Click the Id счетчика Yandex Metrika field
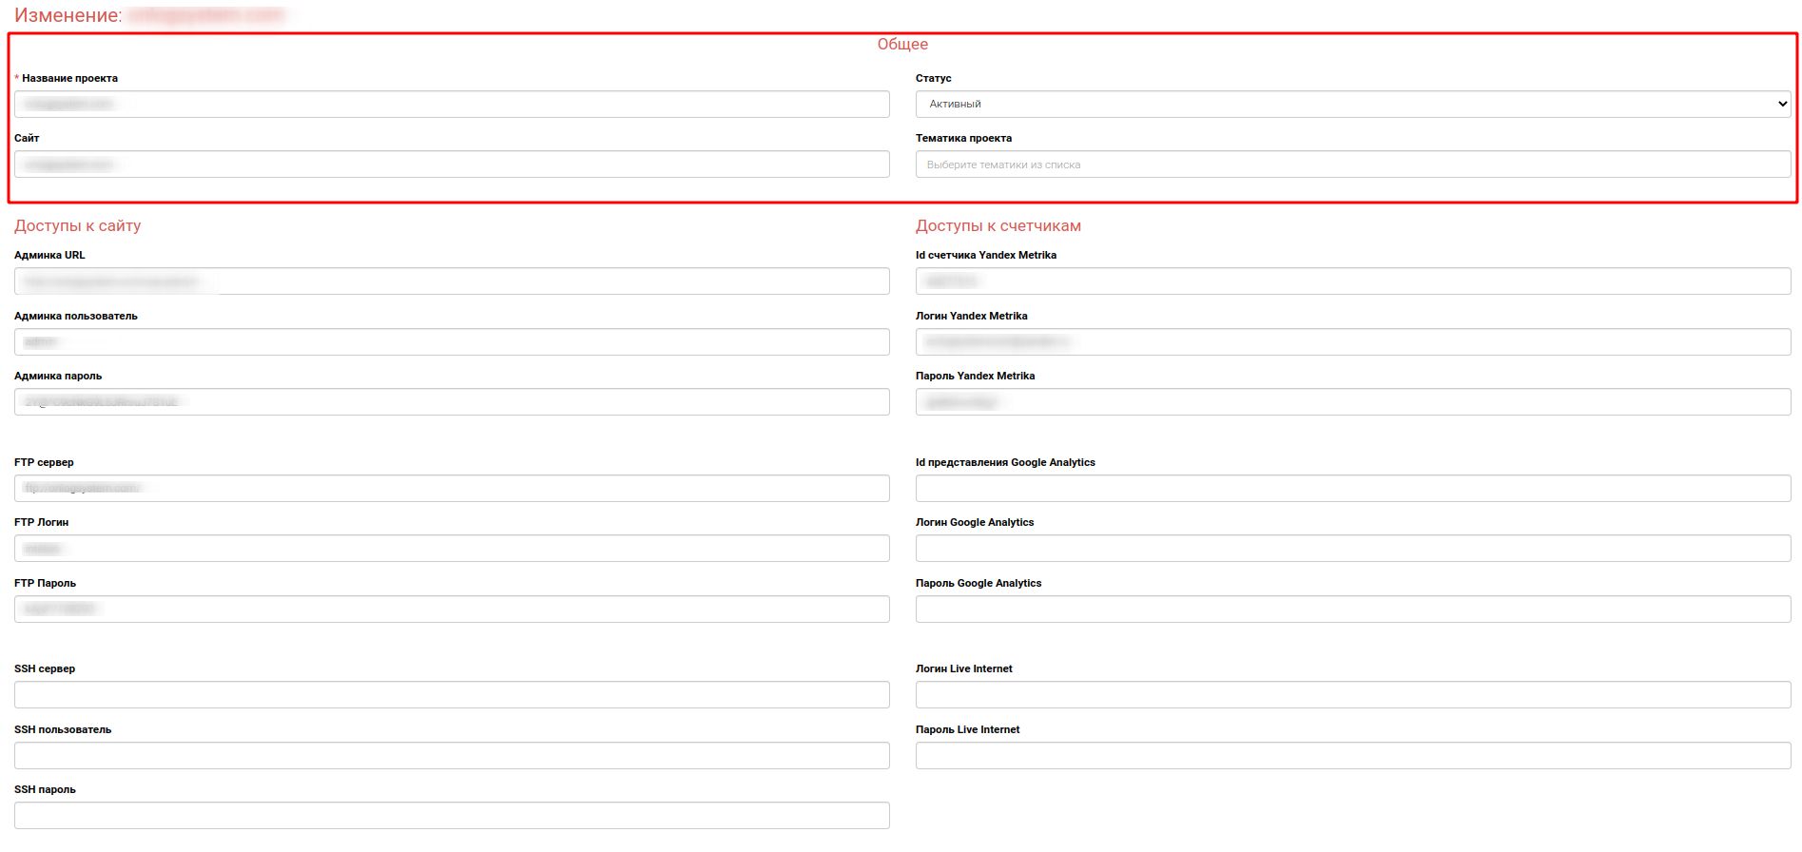The width and height of the screenshot is (1802, 852). pyautogui.click(x=1352, y=281)
